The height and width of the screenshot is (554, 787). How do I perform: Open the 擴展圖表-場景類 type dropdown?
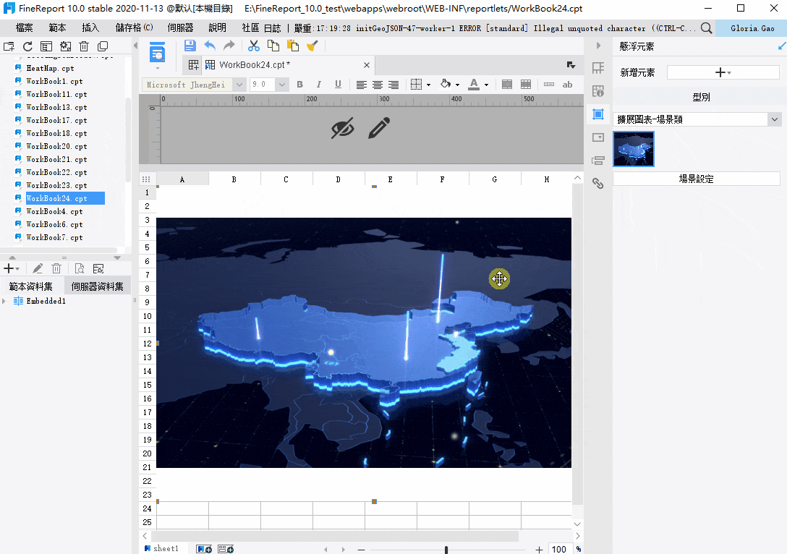pyautogui.click(x=775, y=119)
